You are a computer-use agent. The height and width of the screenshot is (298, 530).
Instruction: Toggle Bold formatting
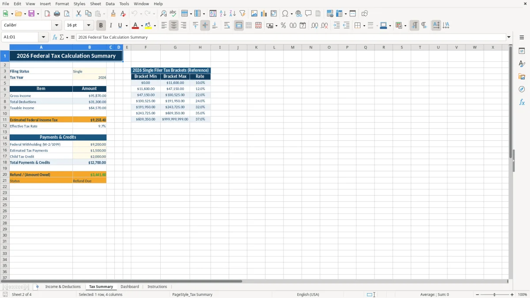101,26
